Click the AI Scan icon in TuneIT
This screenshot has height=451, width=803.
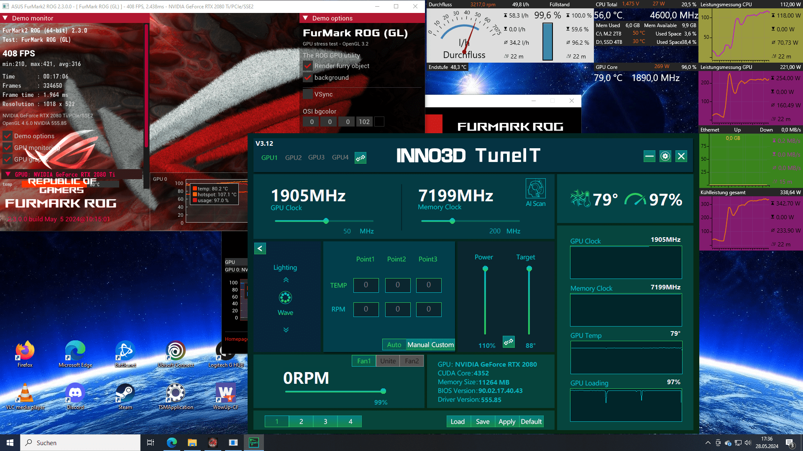click(x=535, y=188)
